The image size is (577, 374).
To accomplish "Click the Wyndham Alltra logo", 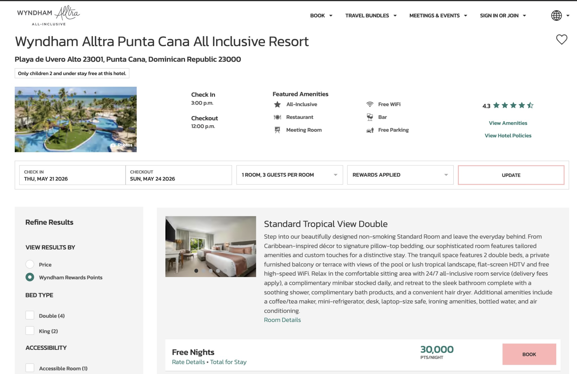I will point(48,16).
